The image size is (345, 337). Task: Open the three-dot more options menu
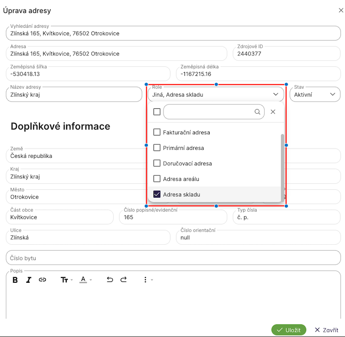pyautogui.click(x=145, y=280)
